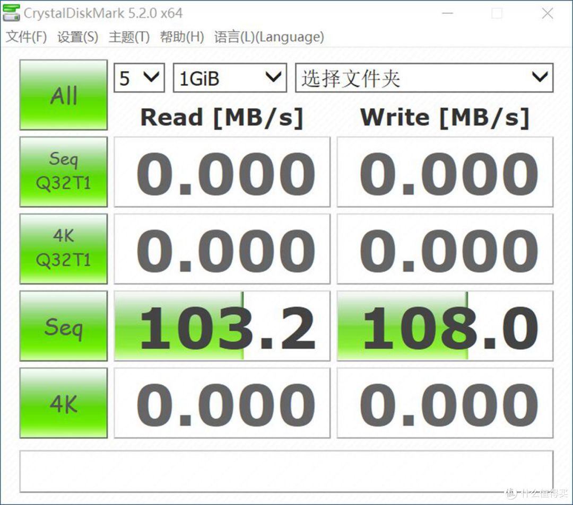
Task: Click the Seq write result 108.0
Action: pyautogui.click(x=445, y=326)
